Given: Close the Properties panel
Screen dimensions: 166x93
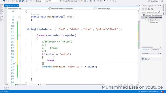Looking at the screenshot, I should [x=160, y=53].
